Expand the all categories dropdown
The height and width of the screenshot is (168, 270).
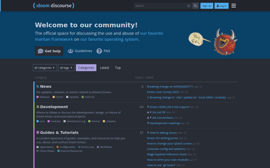pos(45,68)
